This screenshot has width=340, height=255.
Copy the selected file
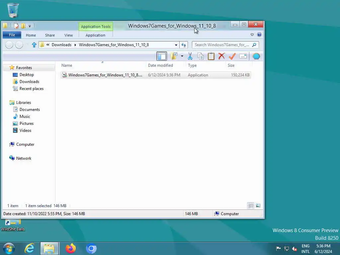pos(201,56)
